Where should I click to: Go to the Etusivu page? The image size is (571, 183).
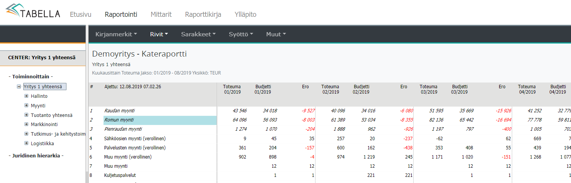[x=80, y=15]
